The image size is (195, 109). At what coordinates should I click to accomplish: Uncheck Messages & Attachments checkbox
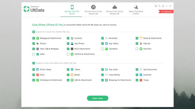pyautogui.click(x=33, y=38)
